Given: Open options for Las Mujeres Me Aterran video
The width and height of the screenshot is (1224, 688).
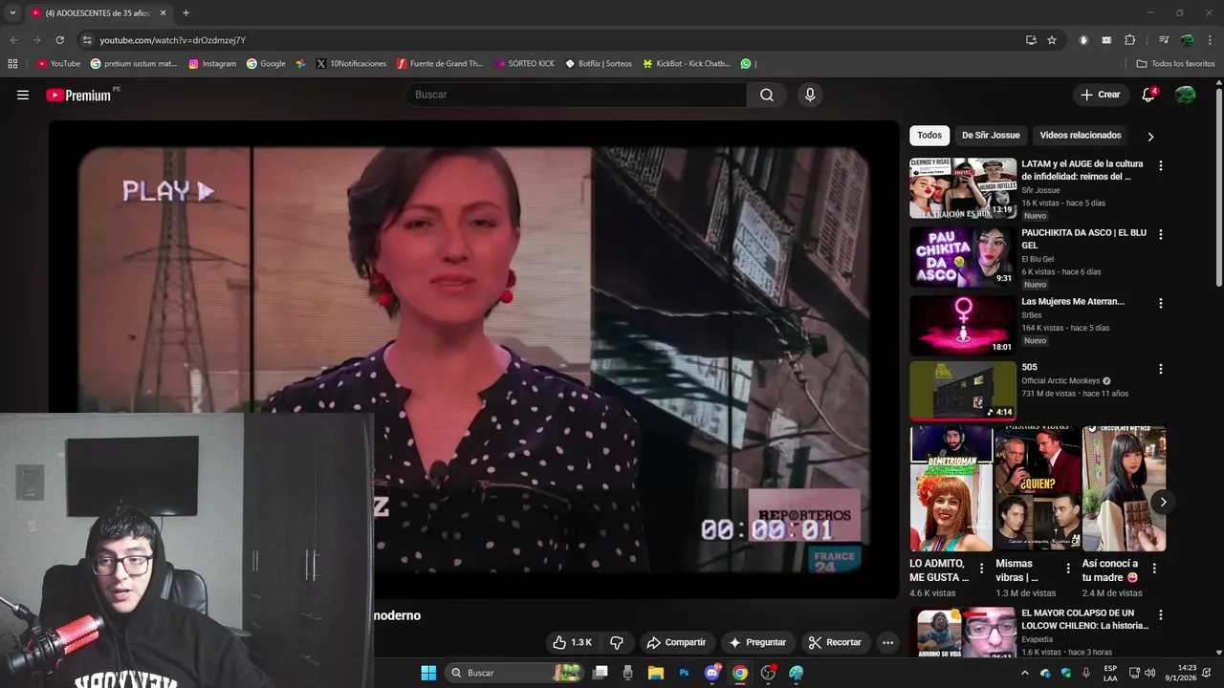Looking at the screenshot, I should pyautogui.click(x=1161, y=303).
